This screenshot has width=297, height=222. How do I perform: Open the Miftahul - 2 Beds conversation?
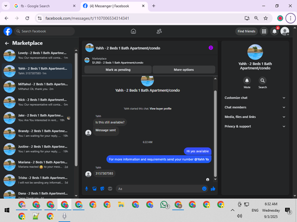pos(37,86)
